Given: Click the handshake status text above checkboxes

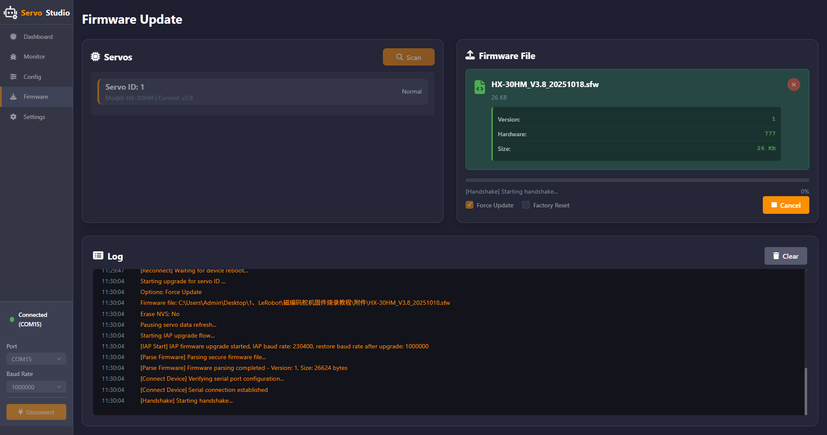Looking at the screenshot, I should (512, 191).
